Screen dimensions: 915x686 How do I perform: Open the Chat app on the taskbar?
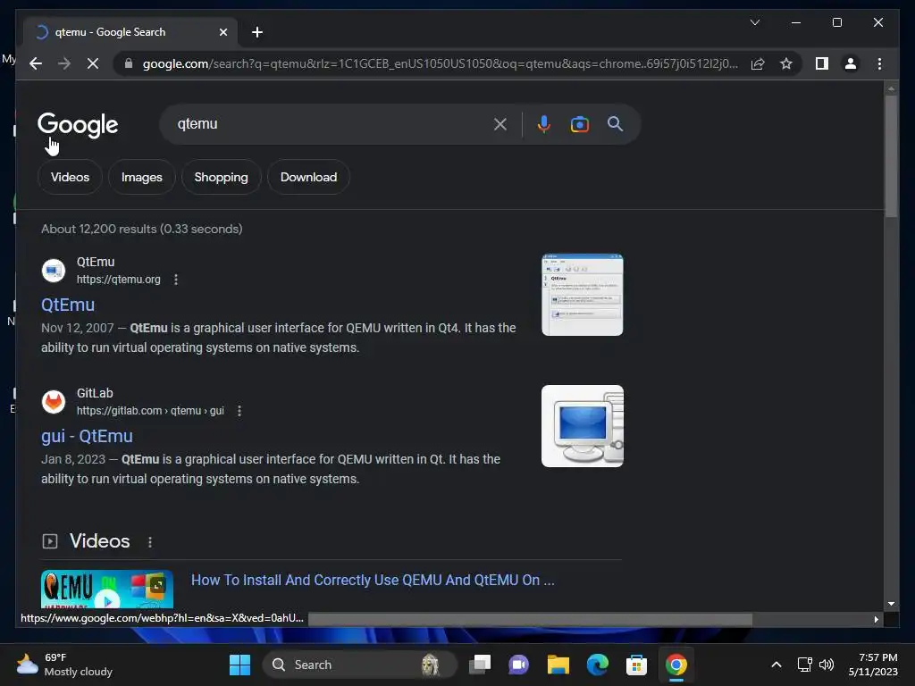pyautogui.click(x=518, y=665)
